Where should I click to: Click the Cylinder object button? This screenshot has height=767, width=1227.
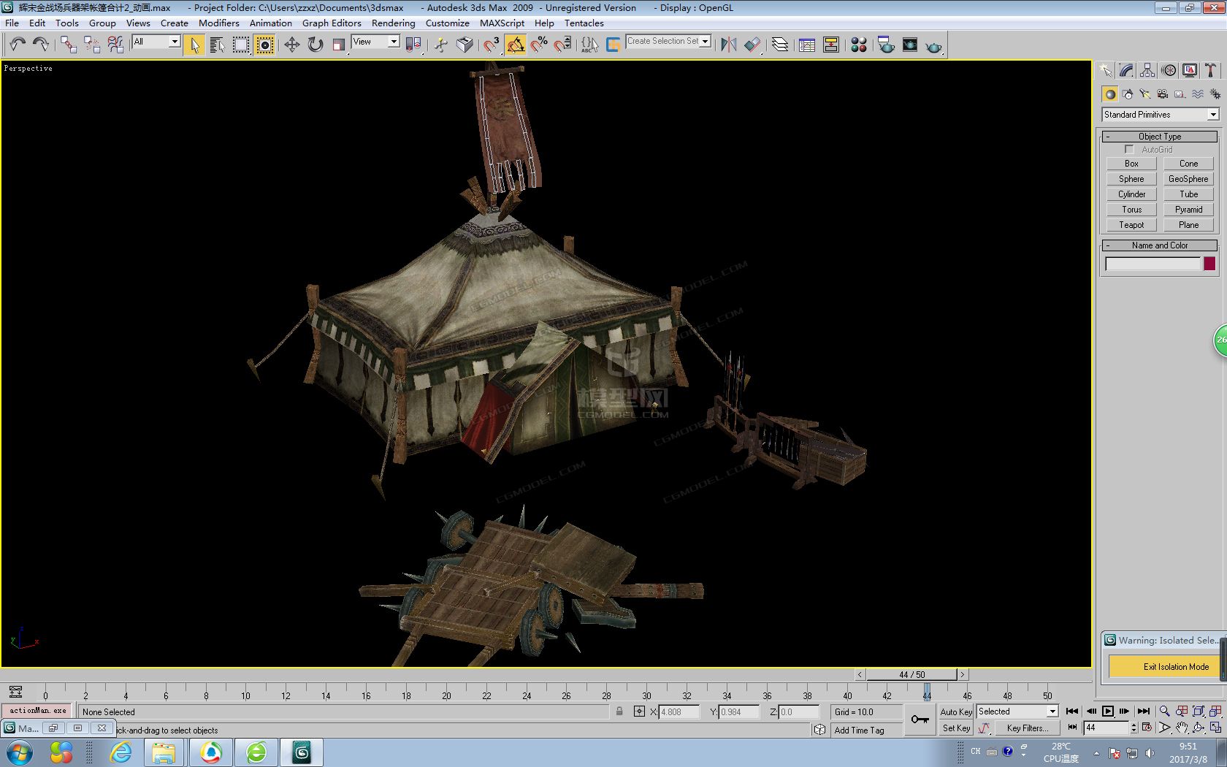click(1131, 194)
